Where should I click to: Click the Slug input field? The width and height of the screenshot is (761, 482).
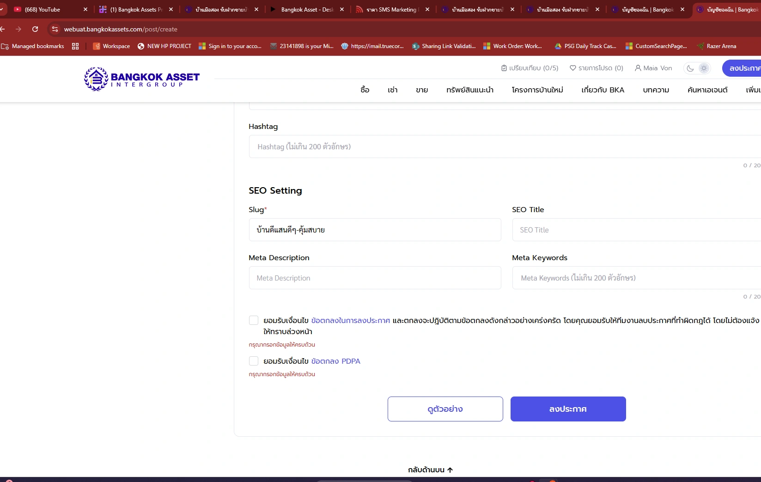point(375,230)
